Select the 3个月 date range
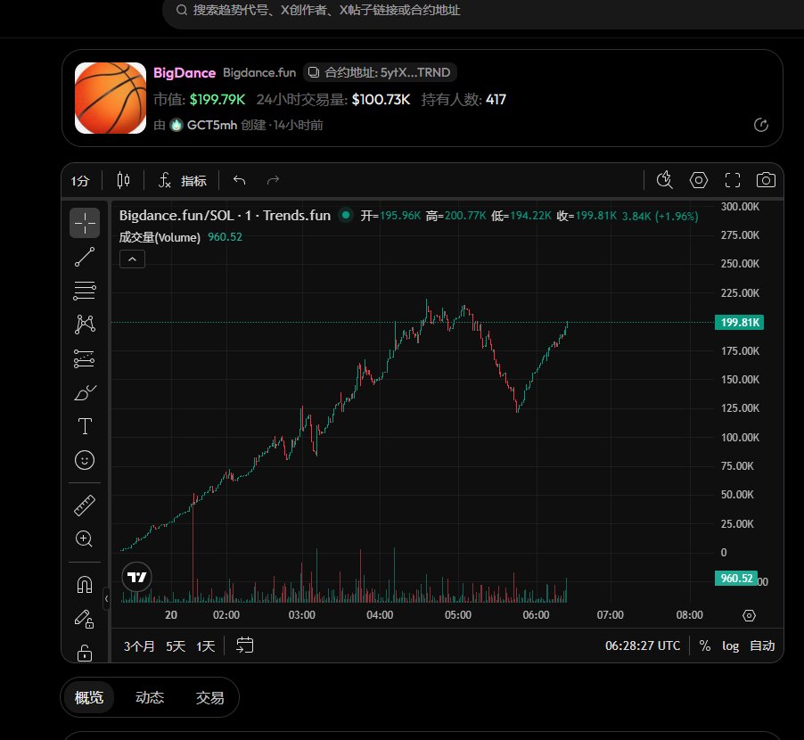This screenshot has width=804, height=740. point(139,646)
